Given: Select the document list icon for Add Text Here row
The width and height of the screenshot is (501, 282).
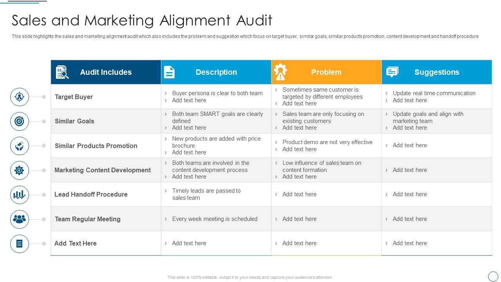Looking at the screenshot, I should pyautogui.click(x=20, y=244).
